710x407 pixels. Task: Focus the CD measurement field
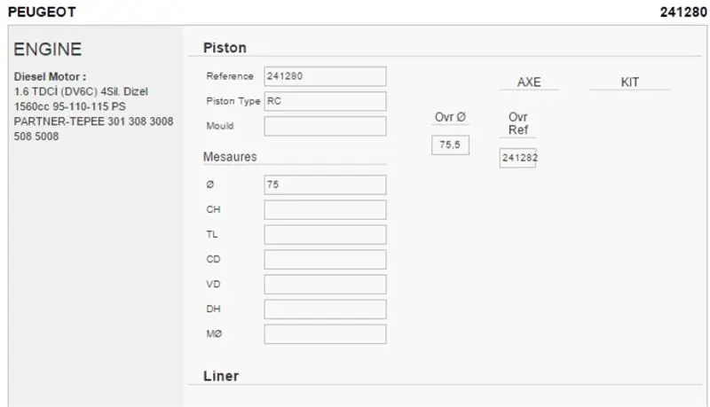(325, 259)
